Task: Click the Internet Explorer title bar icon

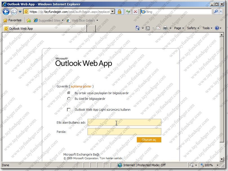Action: [x=4, y=4]
